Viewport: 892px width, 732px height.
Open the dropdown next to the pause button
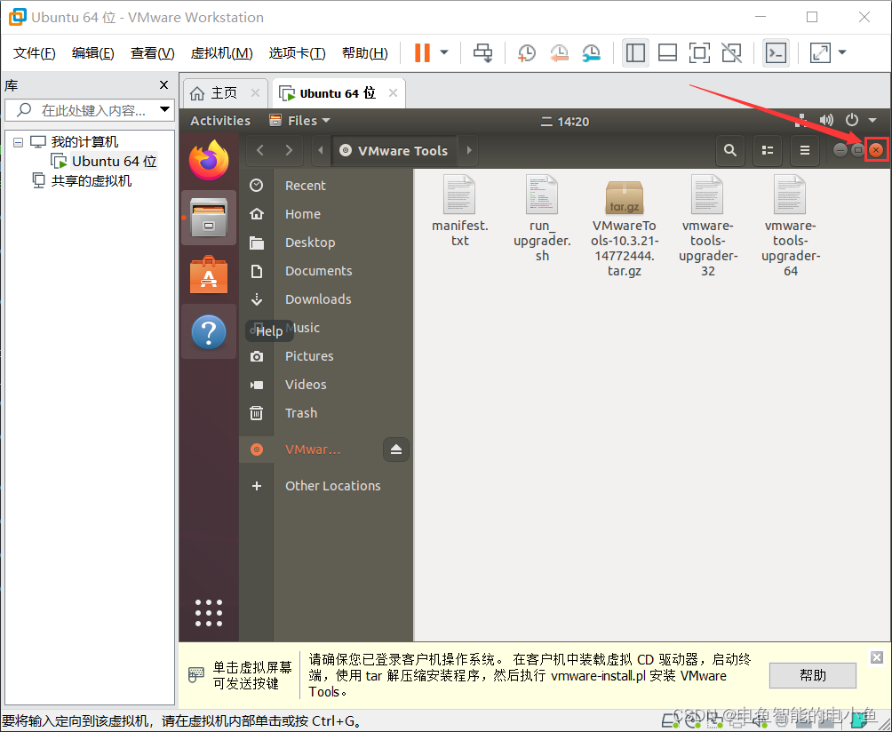click(444, 53)
